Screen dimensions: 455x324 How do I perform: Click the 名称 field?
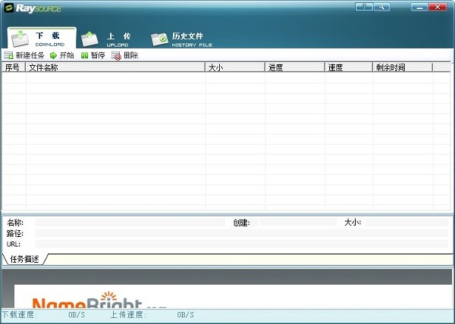130,223
